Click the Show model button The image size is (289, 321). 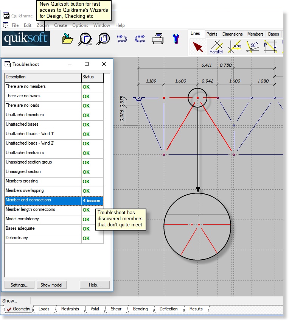pyautogui.click(x=51, y=285)
